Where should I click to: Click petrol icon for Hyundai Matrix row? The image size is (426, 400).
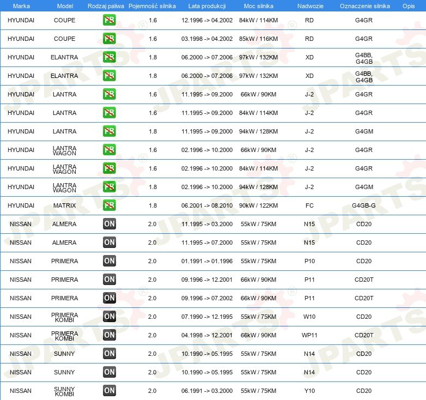pos(109,205)
